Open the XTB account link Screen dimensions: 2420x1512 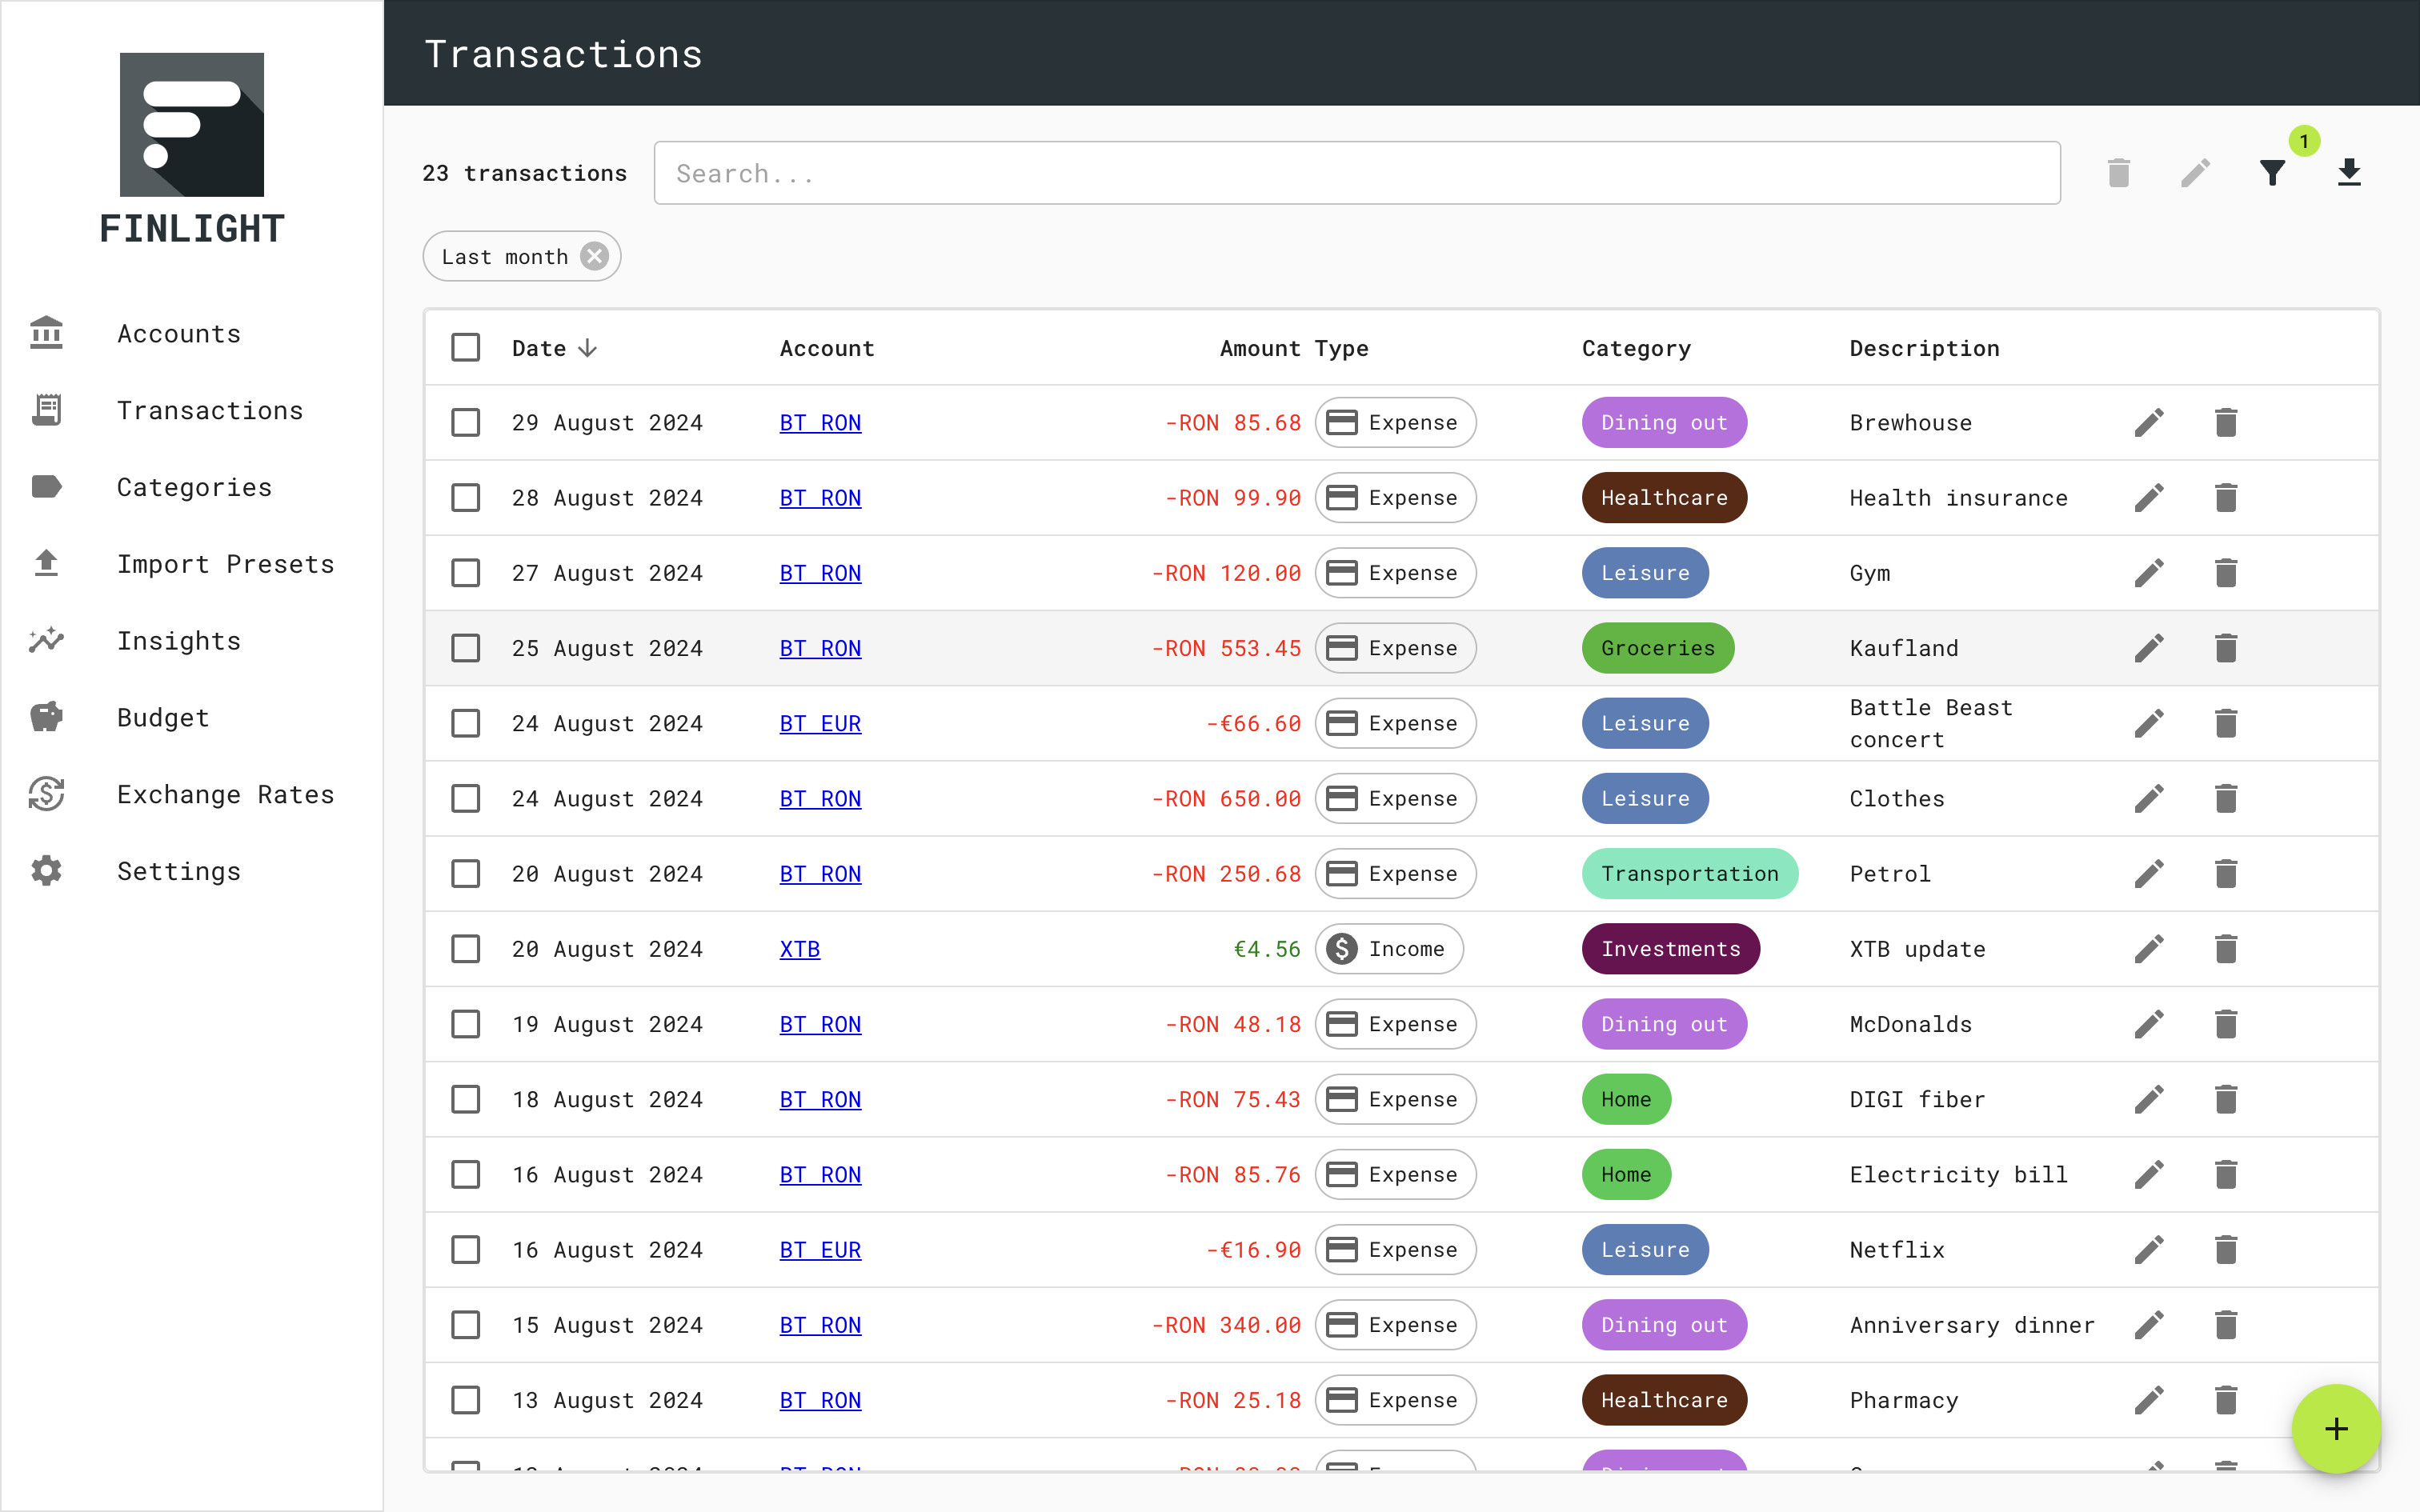[x=800, y=949]
